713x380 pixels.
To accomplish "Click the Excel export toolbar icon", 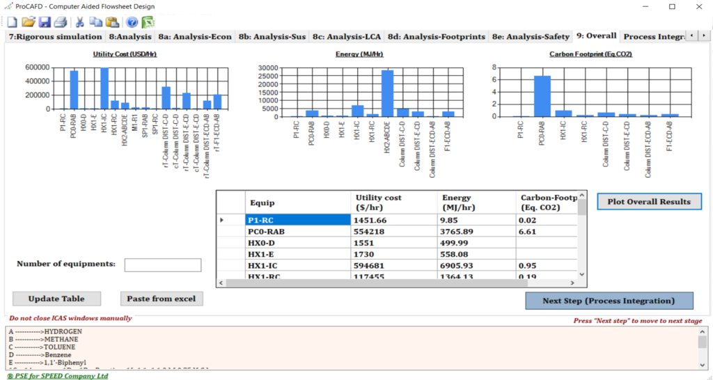I will click(x=148, y=22).
